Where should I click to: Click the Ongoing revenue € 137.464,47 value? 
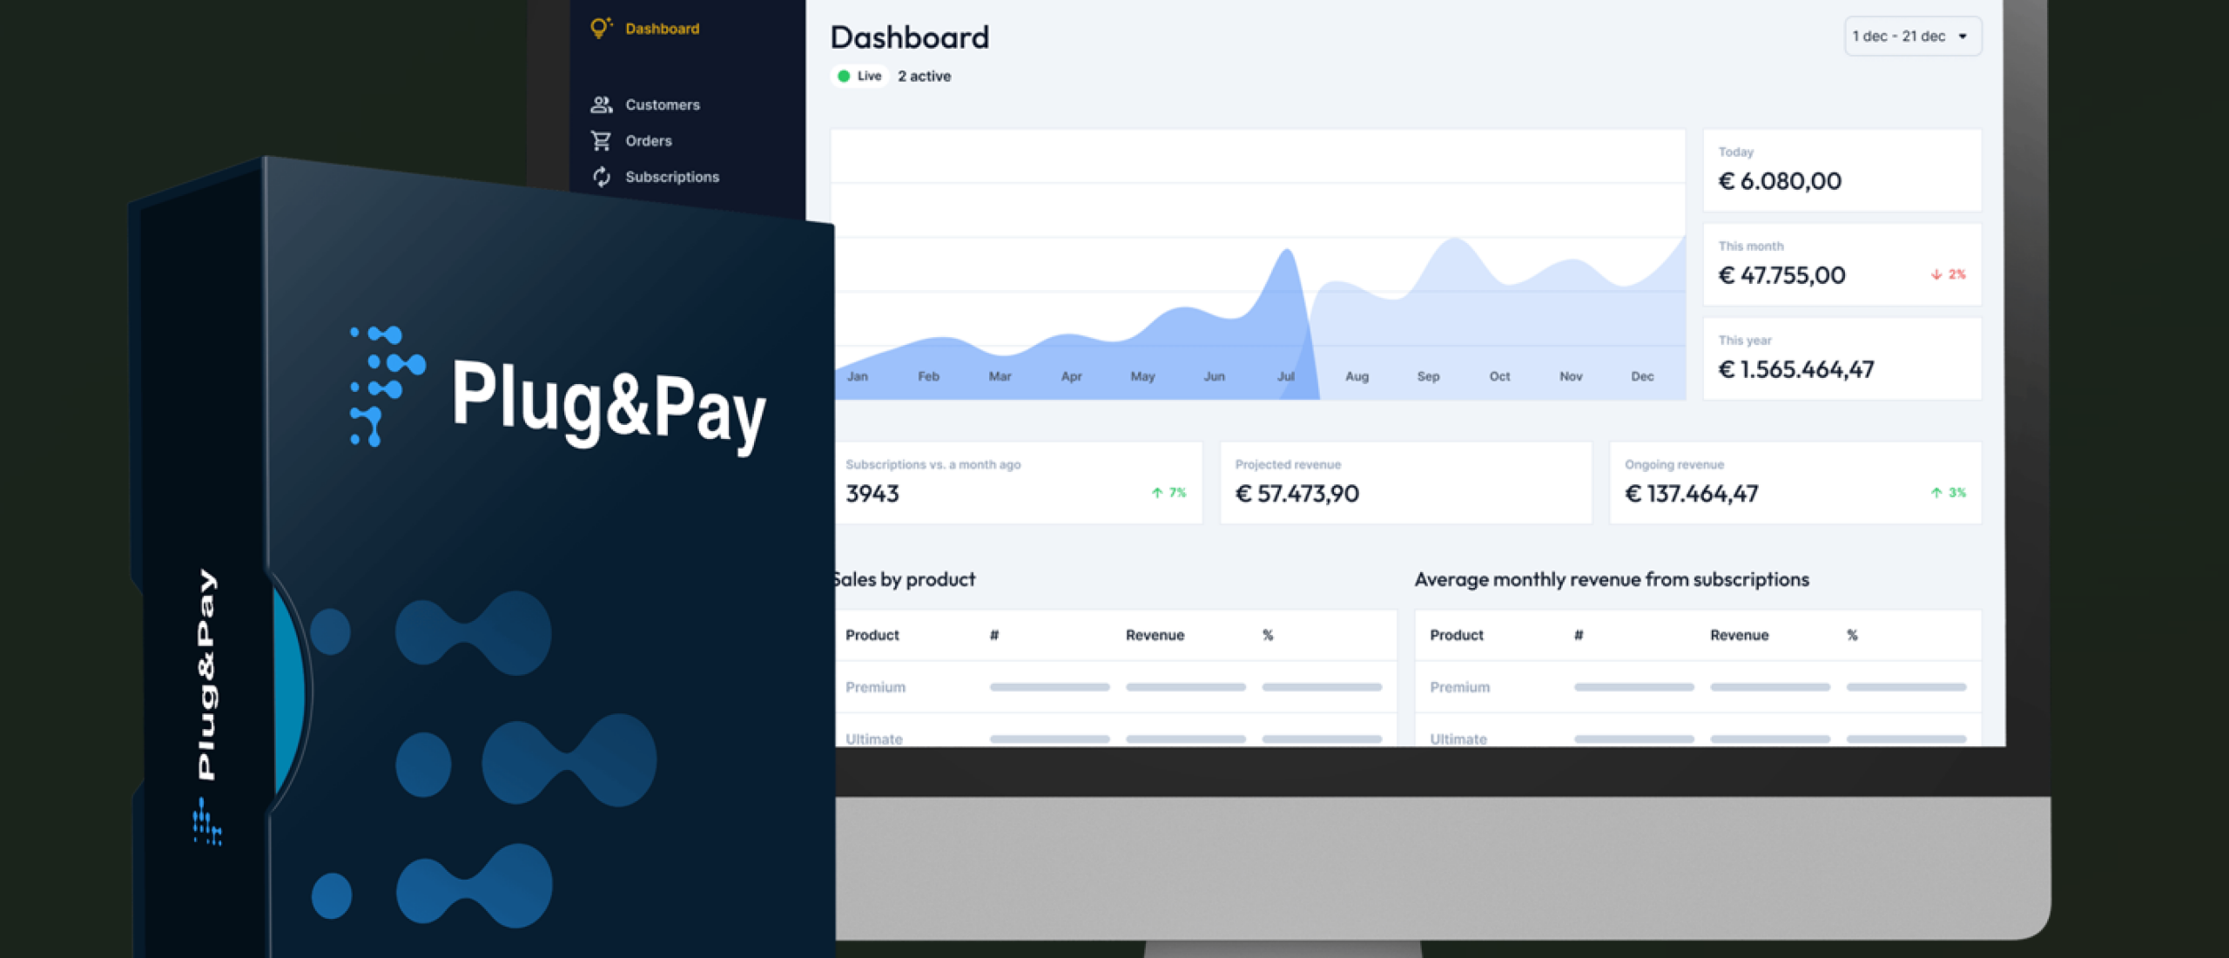click(1692, 494)
